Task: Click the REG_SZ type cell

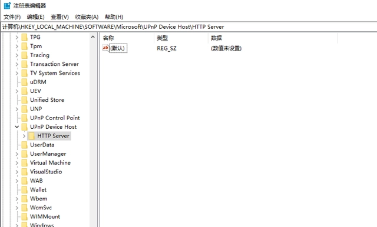Action: (167, 48)
